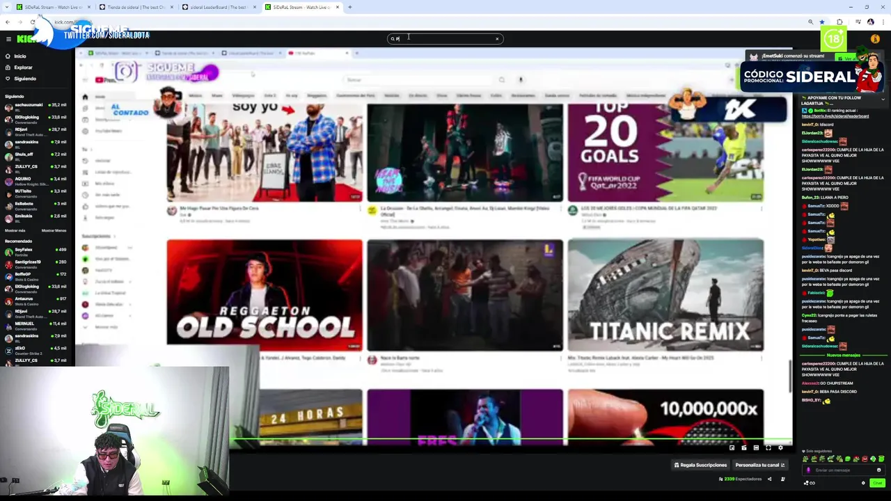Click the Kick user avatar icon
Image resolution: width=891 pixels, height=501 pixels.
point(876,39)
